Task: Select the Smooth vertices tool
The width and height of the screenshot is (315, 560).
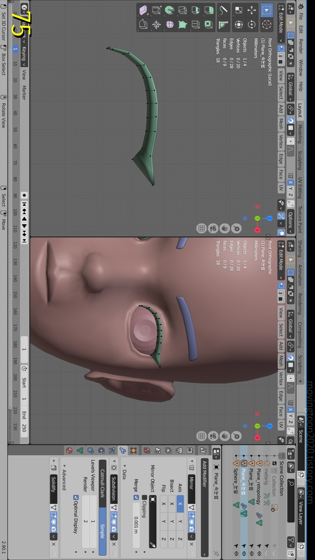Action: [169, 24]
